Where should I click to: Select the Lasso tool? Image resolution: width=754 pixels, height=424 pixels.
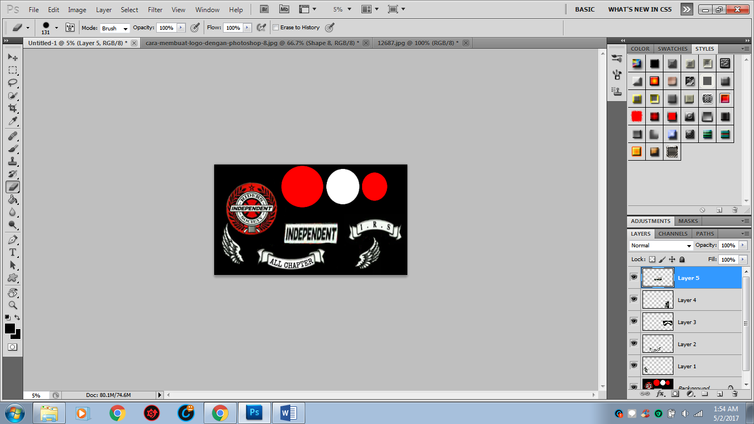click(13, 83)
